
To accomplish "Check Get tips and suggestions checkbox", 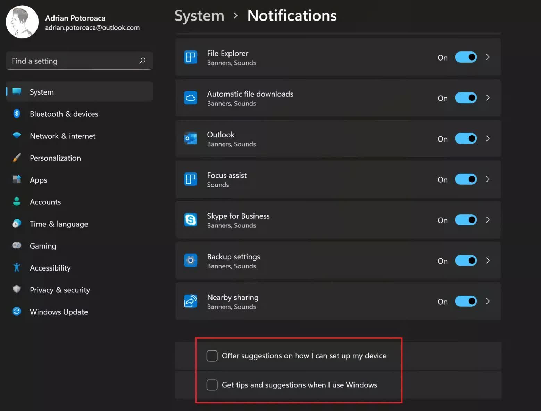I will (x=212, y=385).
